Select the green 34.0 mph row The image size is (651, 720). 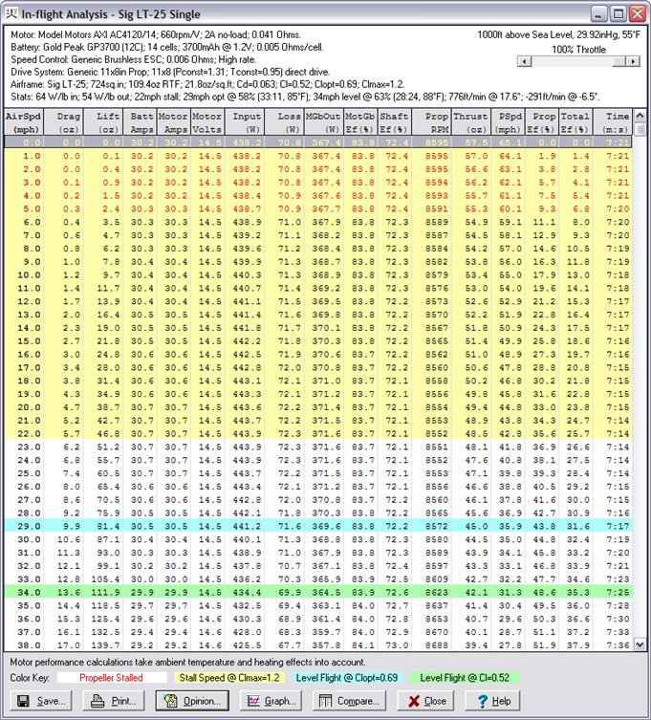318,592
